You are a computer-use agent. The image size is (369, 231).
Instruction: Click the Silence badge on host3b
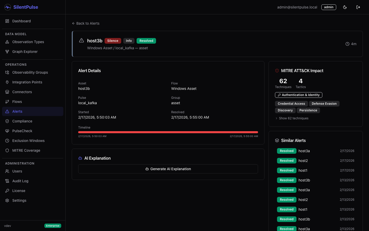coord(113,41)
